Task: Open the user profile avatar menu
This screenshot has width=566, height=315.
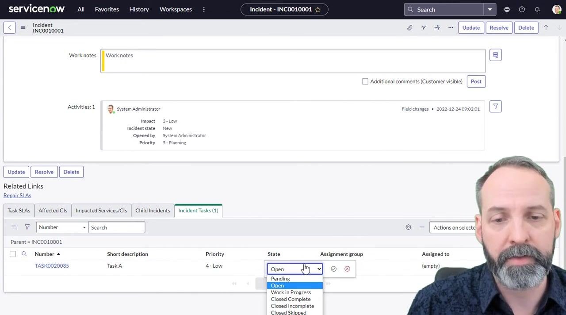Action: [x=557, y=9]
